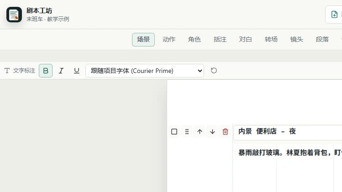Check the scene row selection checkbox
Screen dimensions: 342x192
(x=174, y=132)
